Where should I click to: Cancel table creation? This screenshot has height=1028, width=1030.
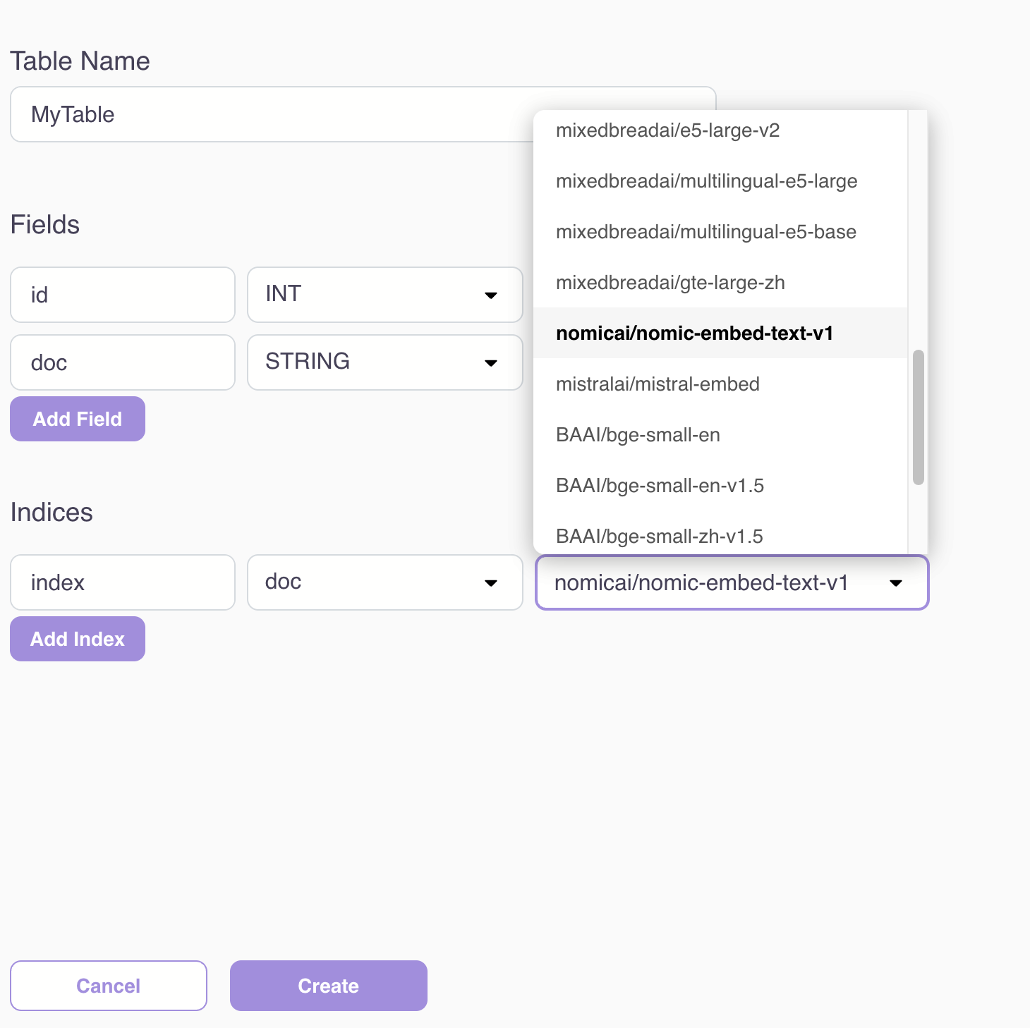(109, 986)
